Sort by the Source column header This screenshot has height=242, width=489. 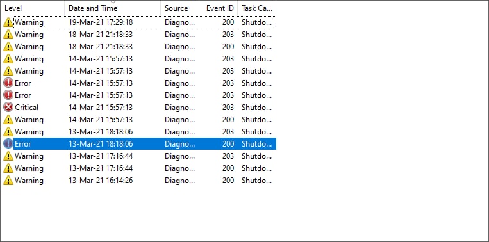point(180,8)
